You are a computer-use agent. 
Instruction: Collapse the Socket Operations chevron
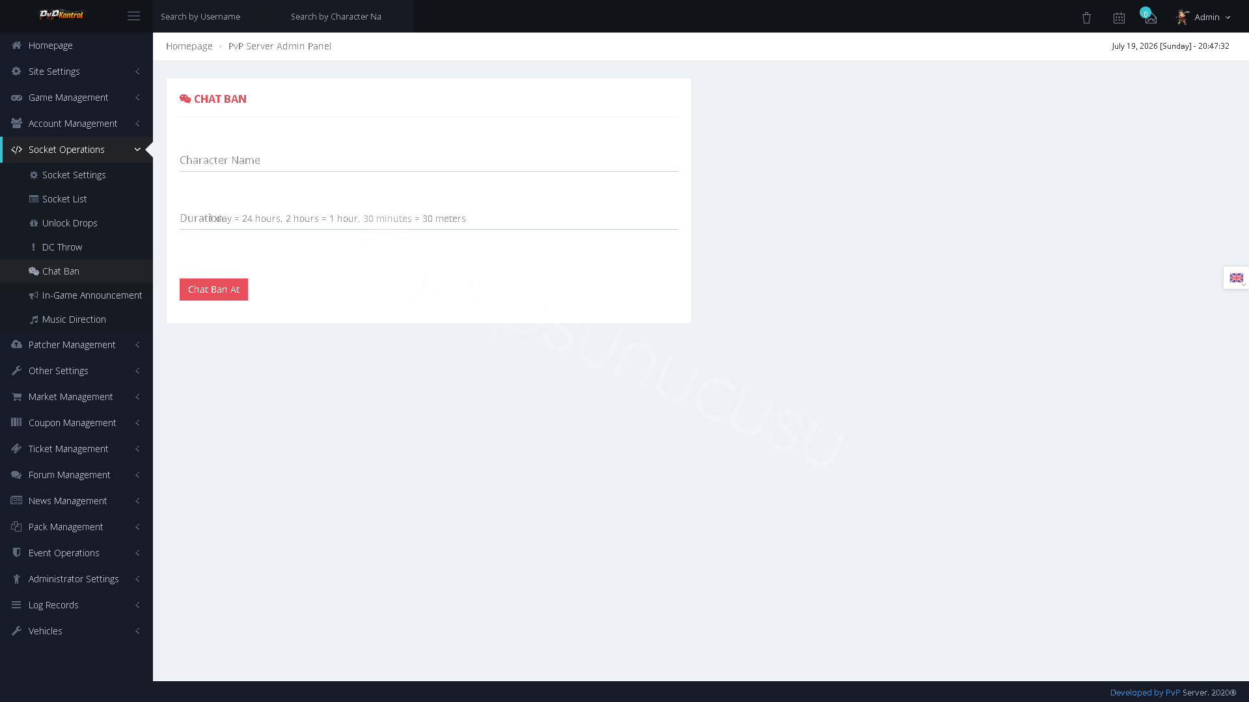137,150
